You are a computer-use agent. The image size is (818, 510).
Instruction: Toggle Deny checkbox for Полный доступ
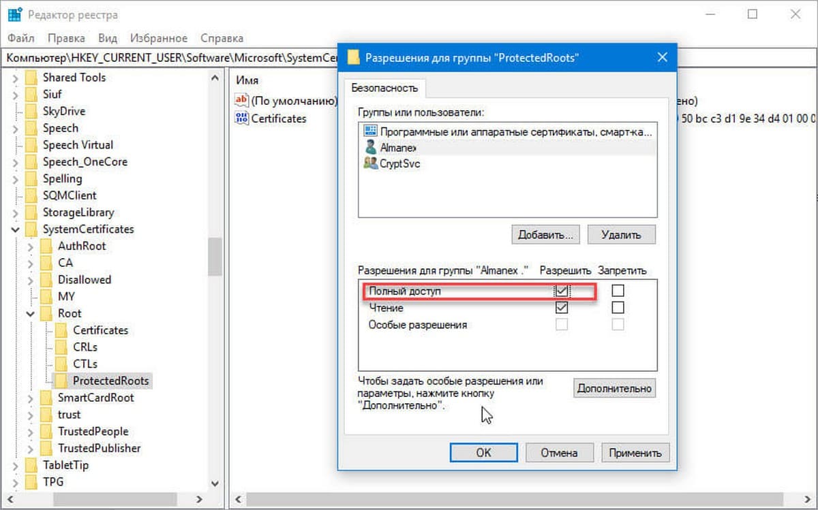pos(618,291)
